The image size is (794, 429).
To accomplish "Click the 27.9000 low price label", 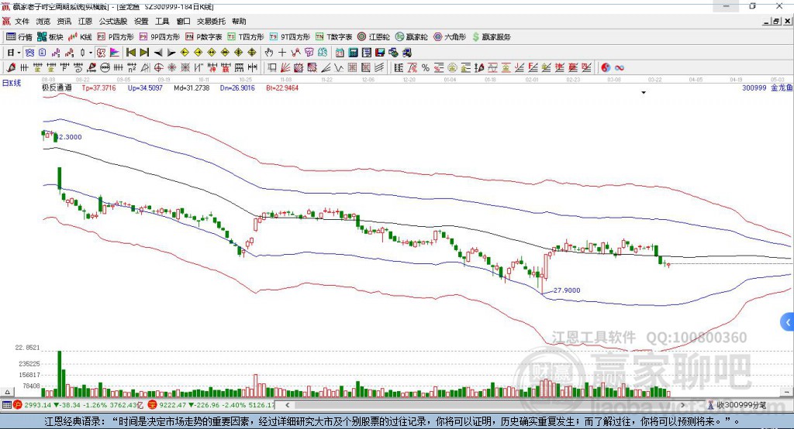I will coord(567,290).
